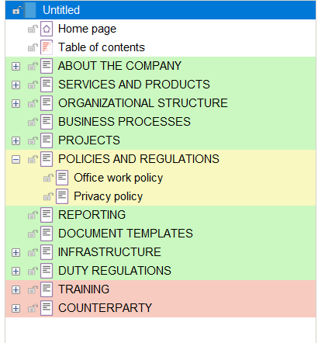
Task: Expand the COUNTERPARTY node
Action: click(x=16, y=309)
